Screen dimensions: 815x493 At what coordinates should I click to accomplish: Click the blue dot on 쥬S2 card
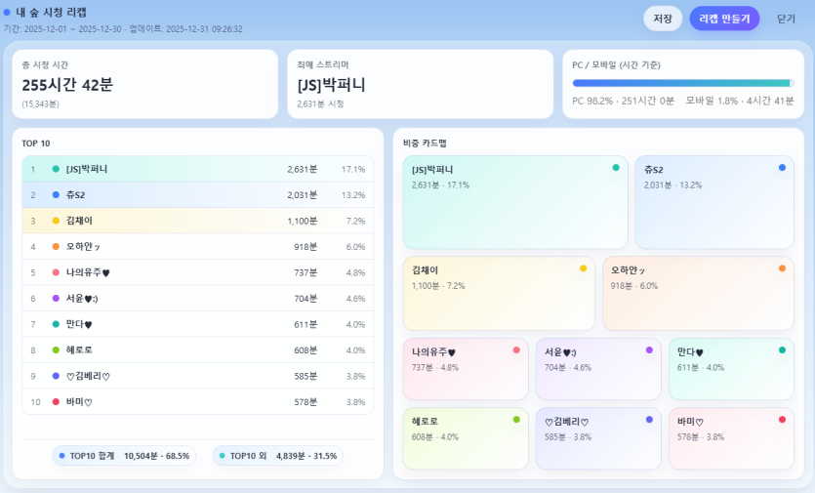coord(782,168)
